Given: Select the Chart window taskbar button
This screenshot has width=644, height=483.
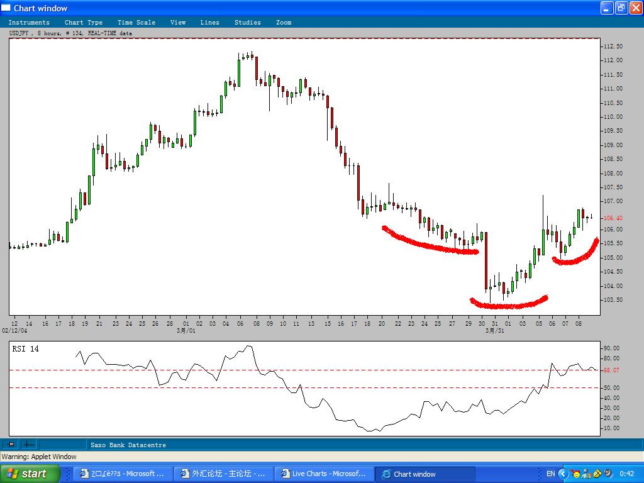Looking at the screenshot, I should coord(425,474).
